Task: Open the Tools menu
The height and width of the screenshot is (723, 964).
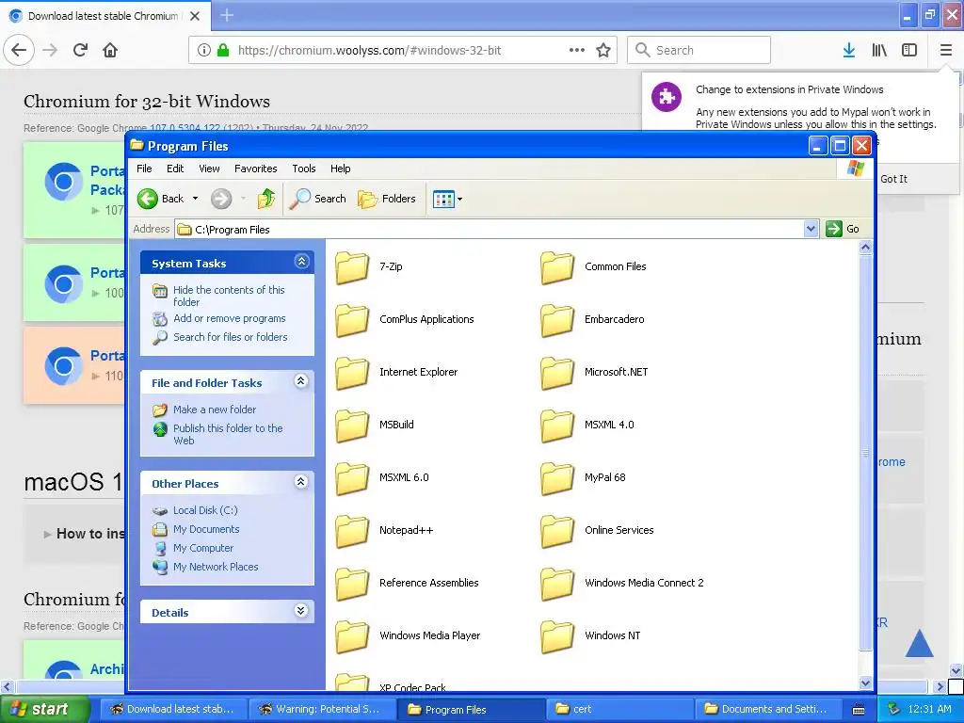Action: [304, 169]
